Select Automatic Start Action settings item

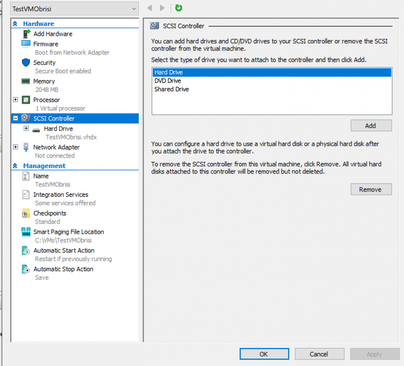click(x=64, y=250)
